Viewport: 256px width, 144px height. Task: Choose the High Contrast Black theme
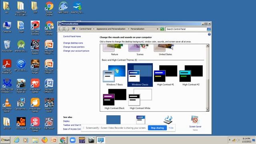pos(114,99)
